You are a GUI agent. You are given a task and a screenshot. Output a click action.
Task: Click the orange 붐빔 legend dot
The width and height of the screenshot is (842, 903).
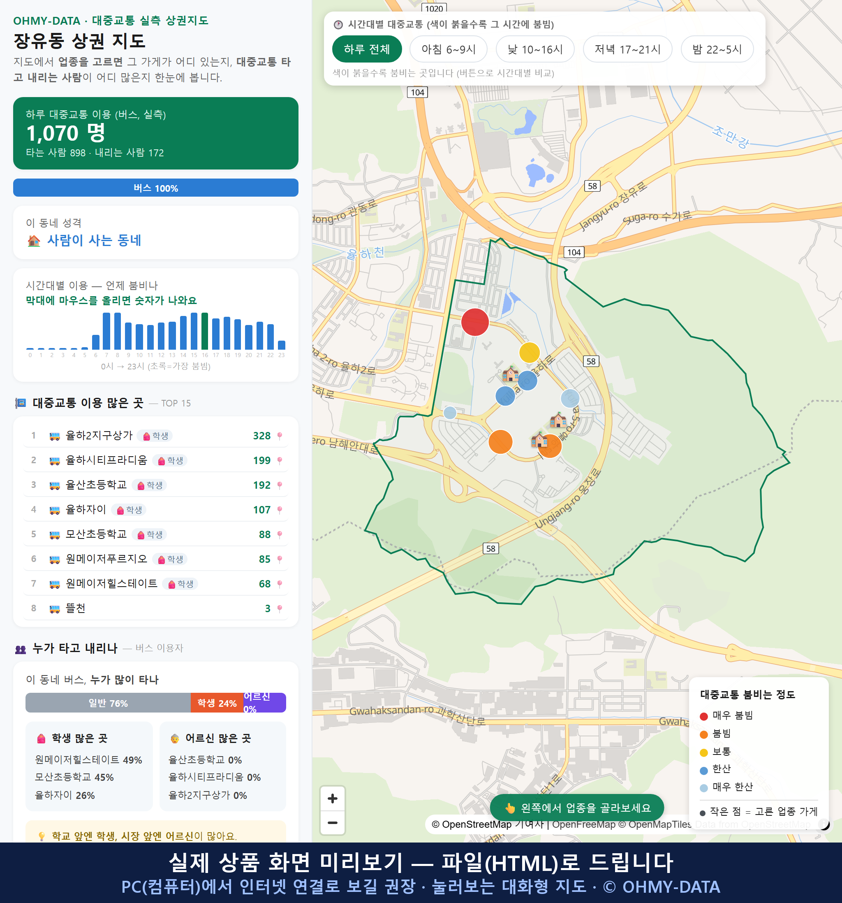click(x=703, y=734)
